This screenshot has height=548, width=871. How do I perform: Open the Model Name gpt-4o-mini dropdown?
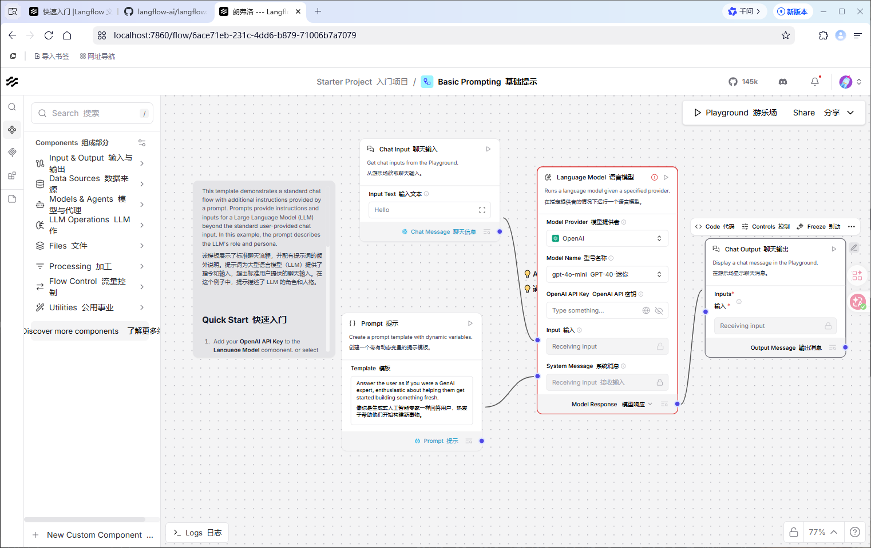607,274
